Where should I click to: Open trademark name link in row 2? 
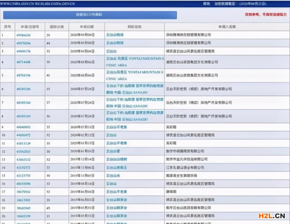pyautogui.click(x=115, y=43)
